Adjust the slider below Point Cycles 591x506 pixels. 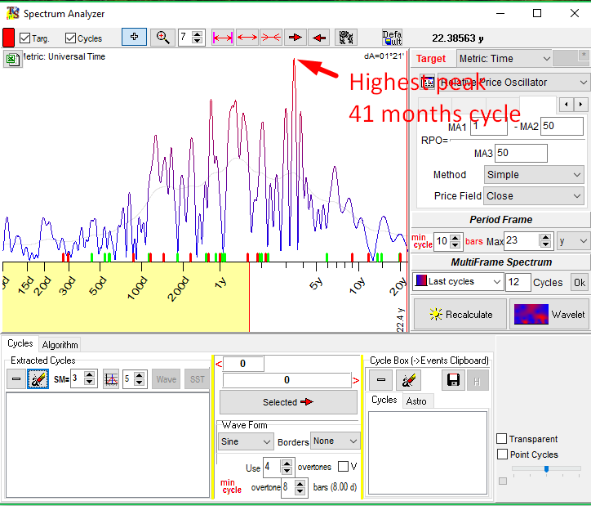pyautogui.click(x=545, y=469)
